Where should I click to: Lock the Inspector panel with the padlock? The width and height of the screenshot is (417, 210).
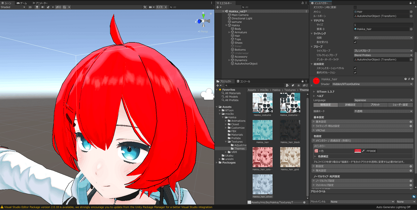click(410, 3)
